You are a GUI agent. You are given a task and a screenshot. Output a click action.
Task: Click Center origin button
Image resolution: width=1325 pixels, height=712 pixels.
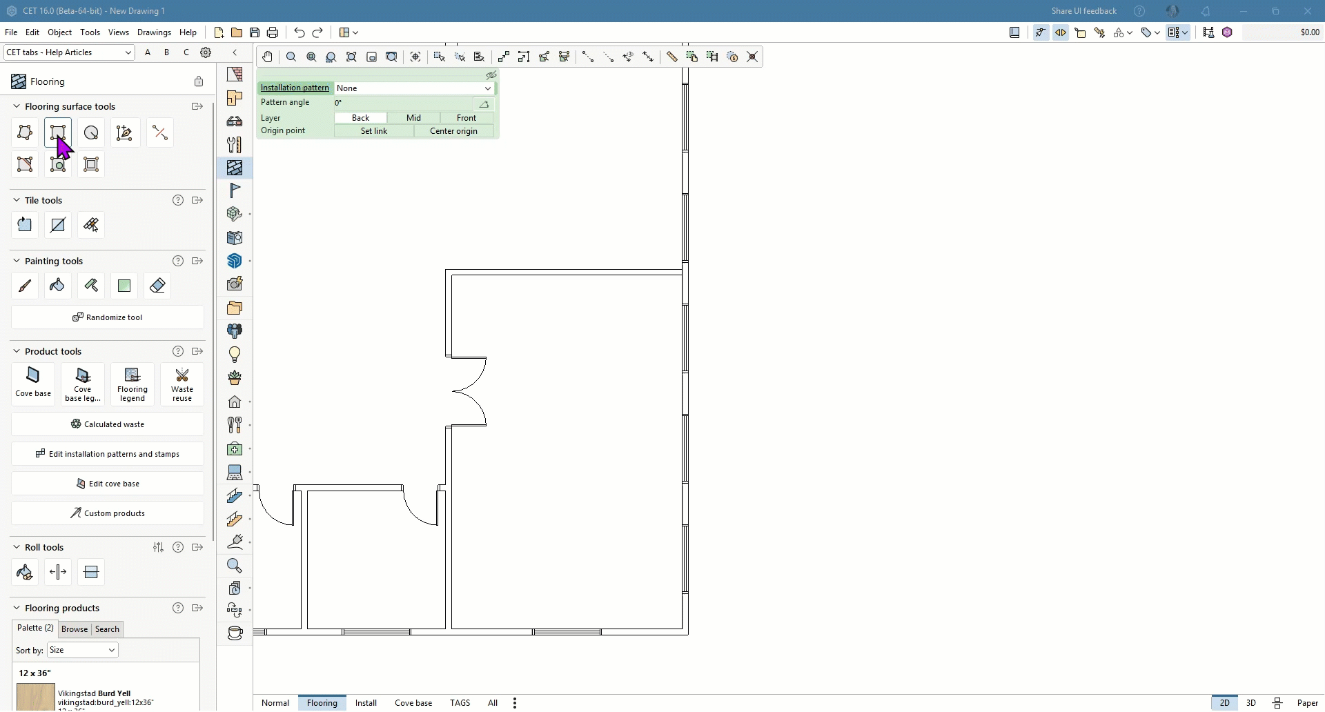pyautogui.click(x=454, y=131)
